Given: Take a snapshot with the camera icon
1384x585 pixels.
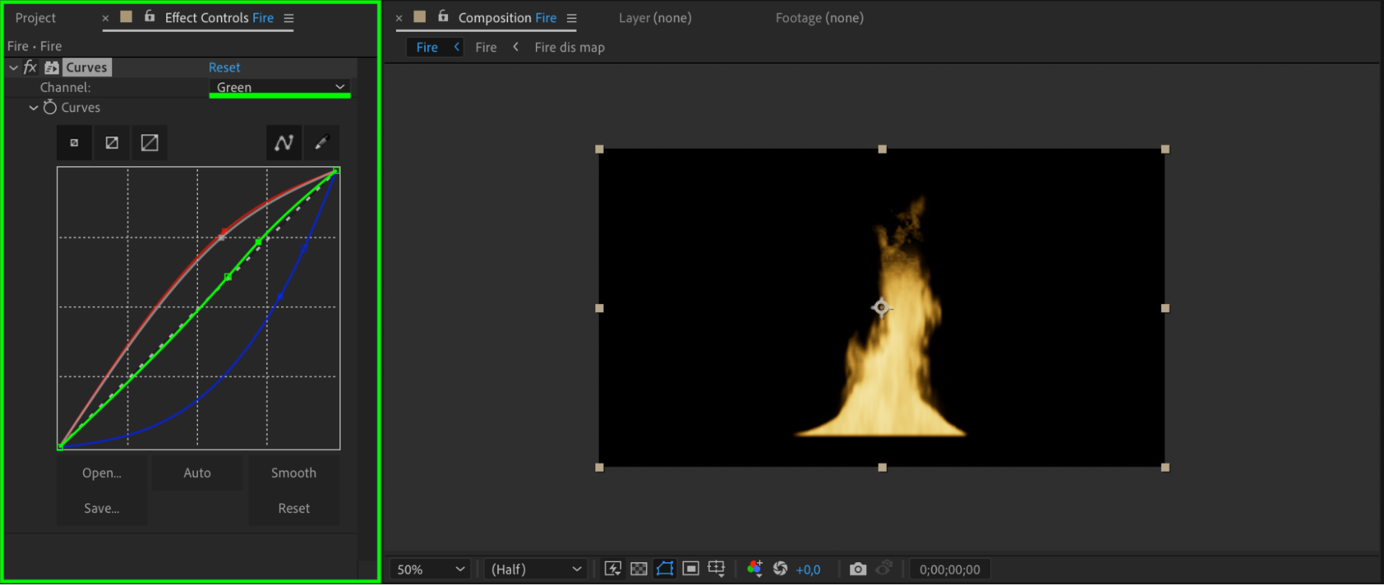Looking at the screenshot, I should click(857, 569).
